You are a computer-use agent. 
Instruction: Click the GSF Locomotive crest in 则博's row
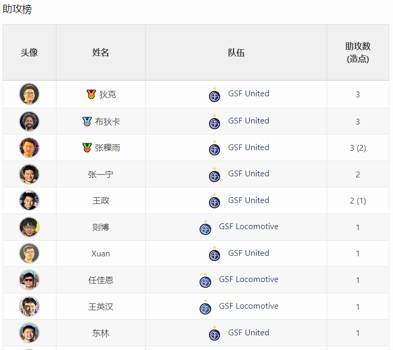click(x=205, y=227)
